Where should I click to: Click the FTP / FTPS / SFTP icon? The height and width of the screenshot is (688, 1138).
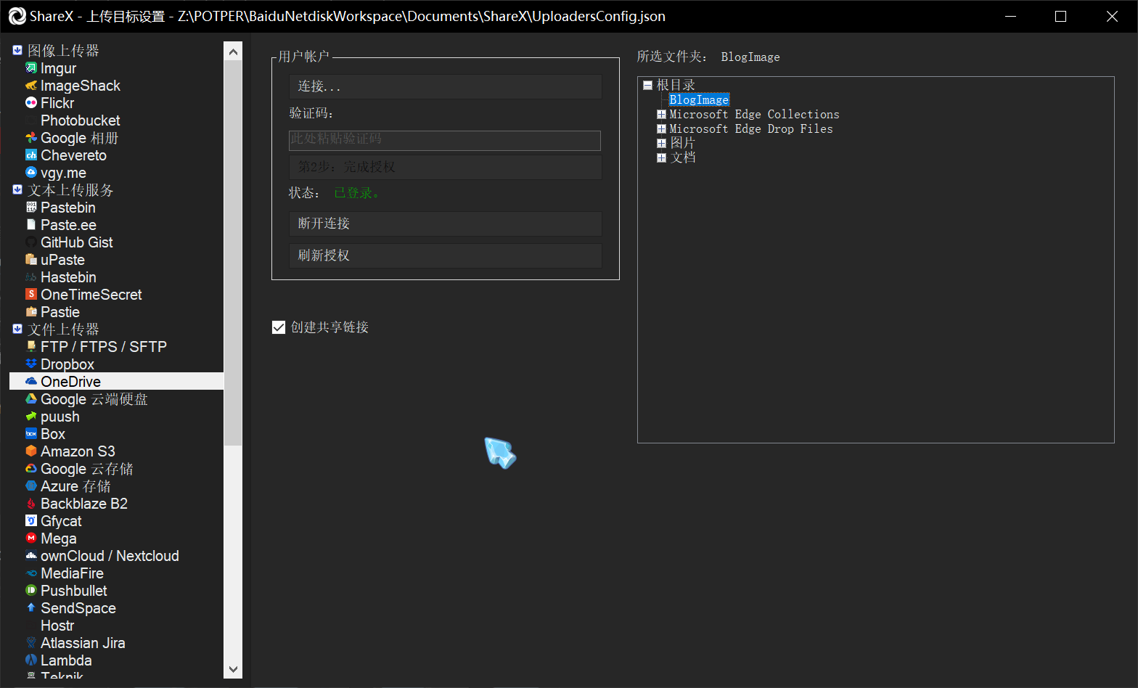point(31,347)
